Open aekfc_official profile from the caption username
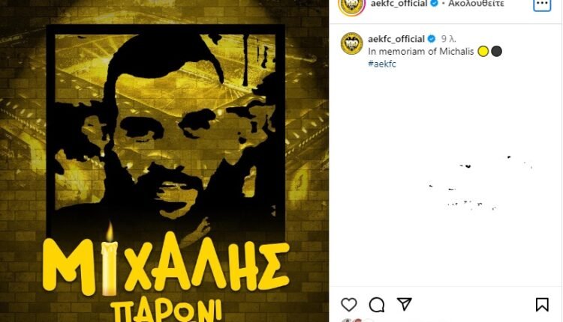The image size is (563, 322). (396, 39)
